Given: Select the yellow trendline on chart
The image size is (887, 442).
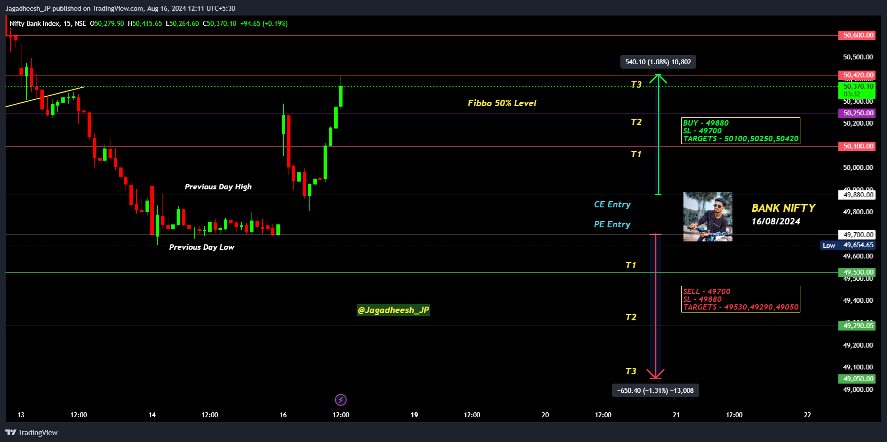Looking at the screenshot, I should coord(45,97).
